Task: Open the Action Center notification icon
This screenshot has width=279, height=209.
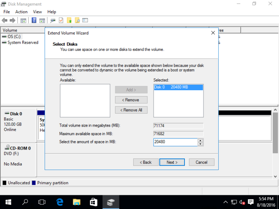Action: point(251,202)
